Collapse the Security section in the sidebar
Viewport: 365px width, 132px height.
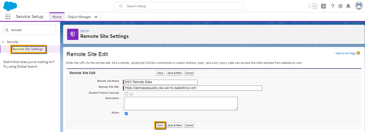3,42
